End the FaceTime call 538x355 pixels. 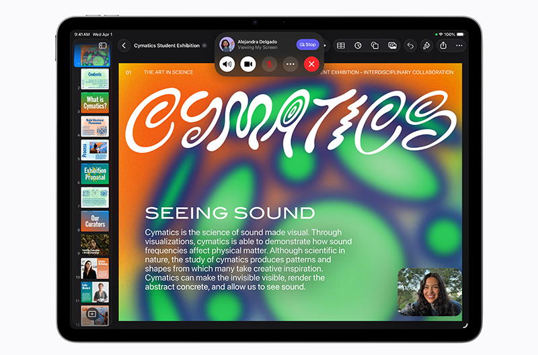click(x=311, y=64)
